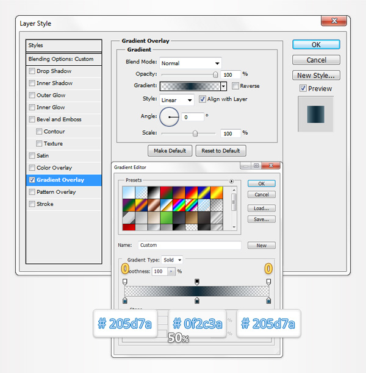Enable the Drop Shadow checkbox
This screenshot has height=373, width=366.
tap(32, 71)
